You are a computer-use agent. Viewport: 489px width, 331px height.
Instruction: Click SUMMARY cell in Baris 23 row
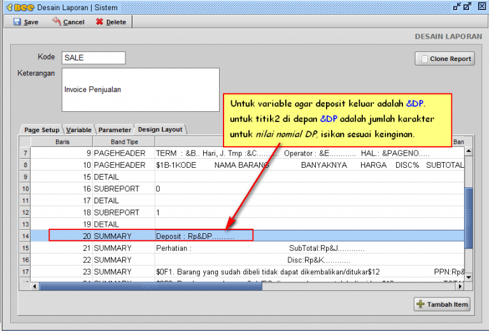pos(124,271)
